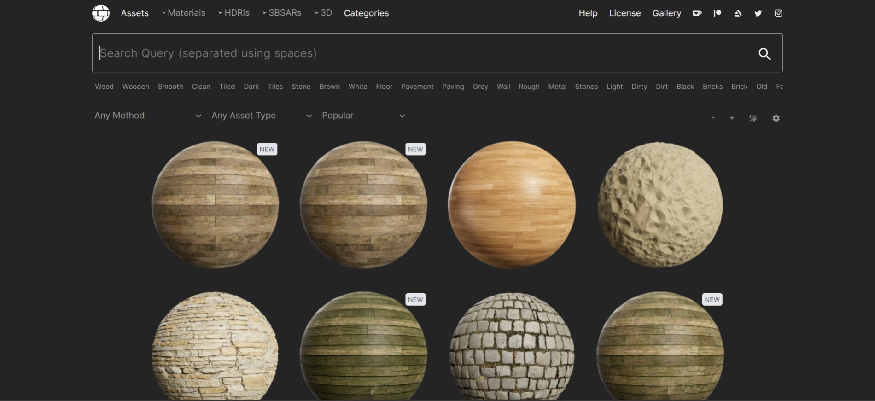Open the stacked beige stone wall sphere
Viewport: 875px width, 401px height.
coord(215,346)
